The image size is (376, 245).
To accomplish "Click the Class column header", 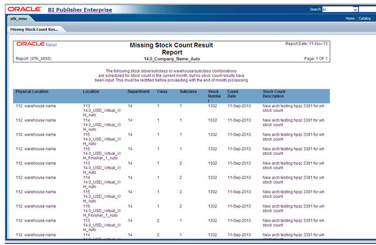I will (162, 91).
